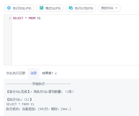Click line number 1 in editor gutter
Image resolution: width=139 pixels, height=116 pixels.
point(10,18)
